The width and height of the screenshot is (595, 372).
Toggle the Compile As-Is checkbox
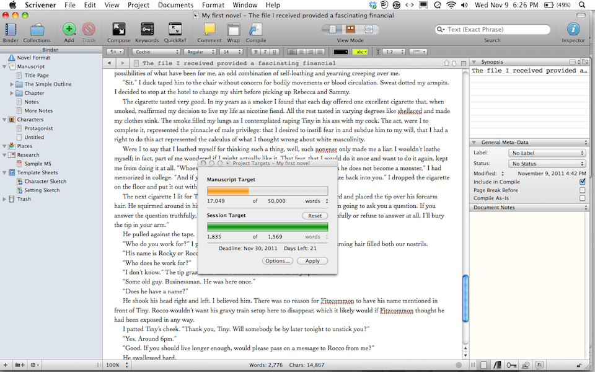pos(582,198)
